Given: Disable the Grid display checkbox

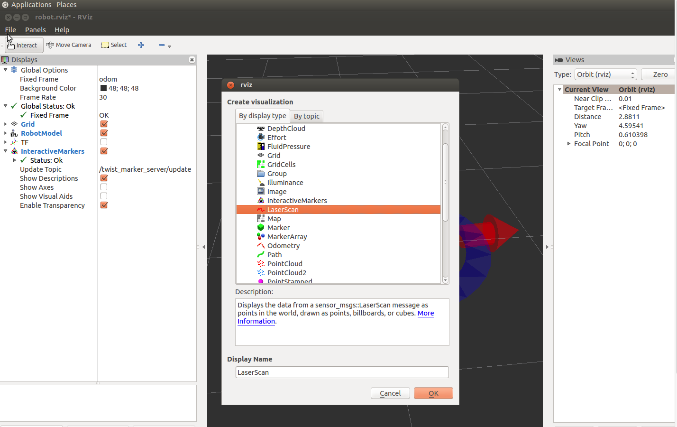Looking at the screenshot, I should tap(104, 124).
